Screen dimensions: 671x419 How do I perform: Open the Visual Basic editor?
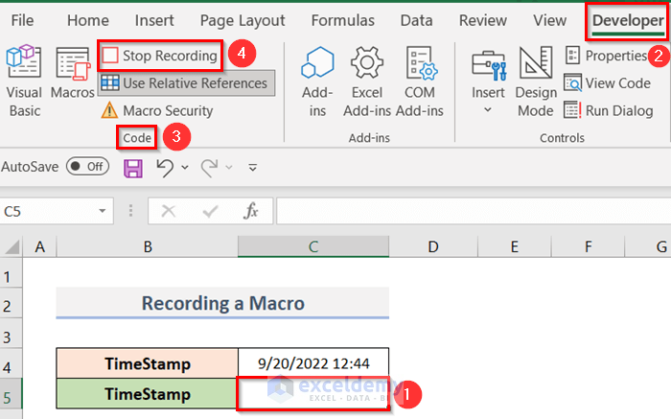click(x=24, y=81)
